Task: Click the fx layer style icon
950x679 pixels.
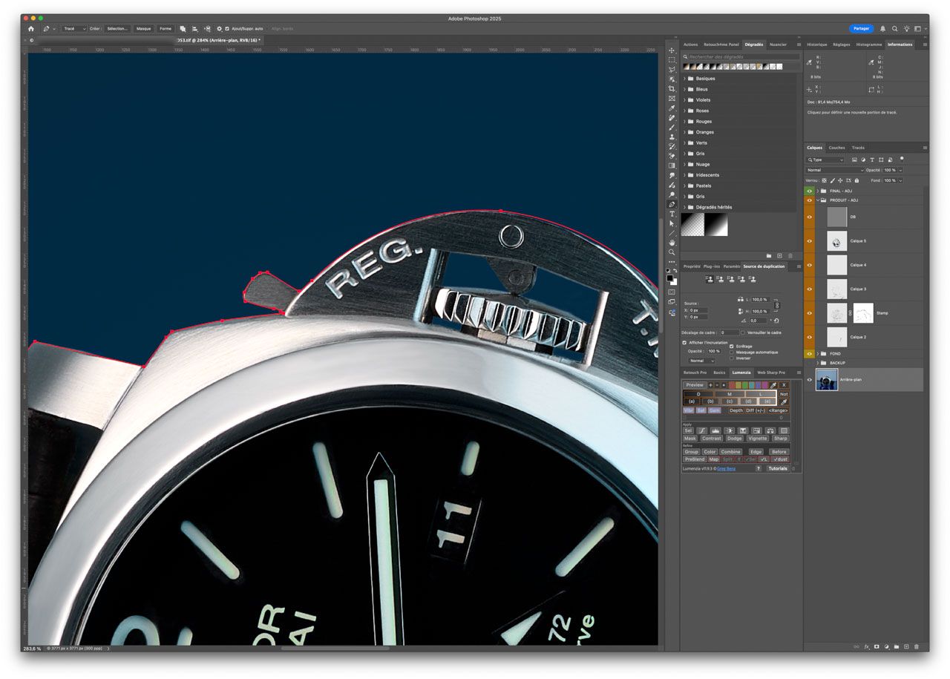Action: click(866, 647)
